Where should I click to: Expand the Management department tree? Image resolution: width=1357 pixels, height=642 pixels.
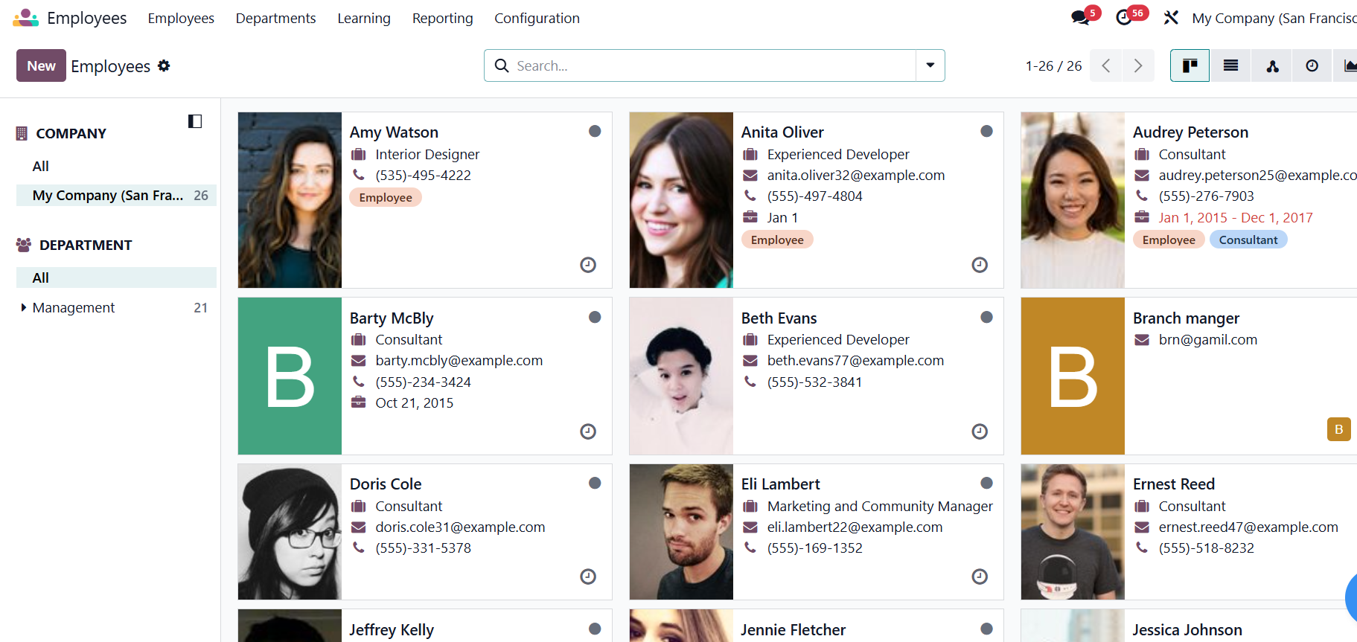(x=24, y=307)
